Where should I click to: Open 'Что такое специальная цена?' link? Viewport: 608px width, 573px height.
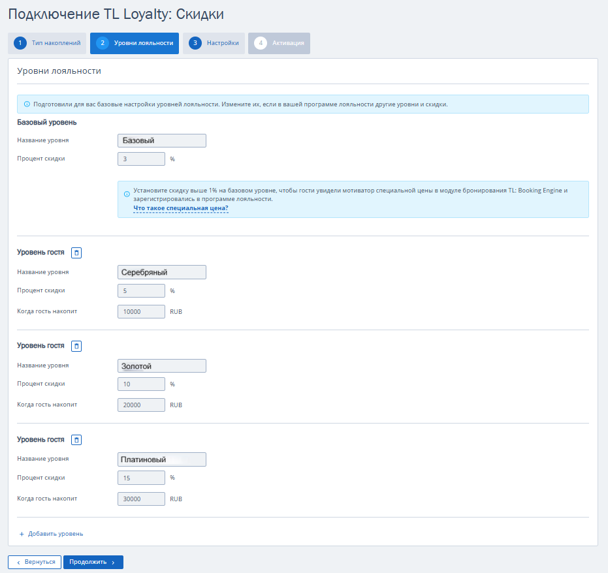[x=180, y=208]
